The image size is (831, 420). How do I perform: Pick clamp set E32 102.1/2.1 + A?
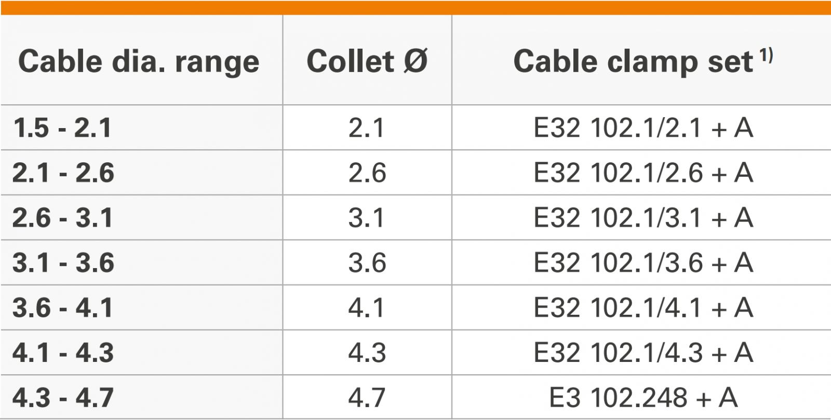click(643, 128)
